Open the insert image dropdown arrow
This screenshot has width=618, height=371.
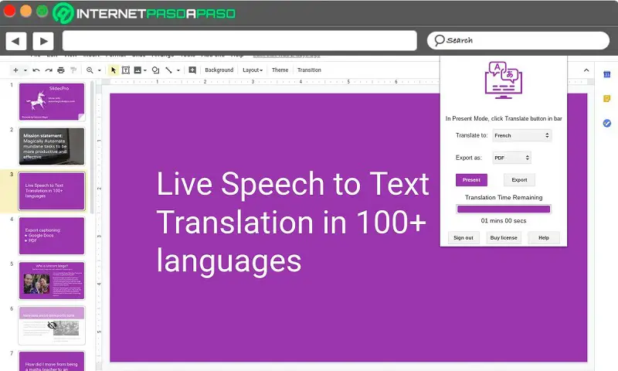click(x=145, y=70)
